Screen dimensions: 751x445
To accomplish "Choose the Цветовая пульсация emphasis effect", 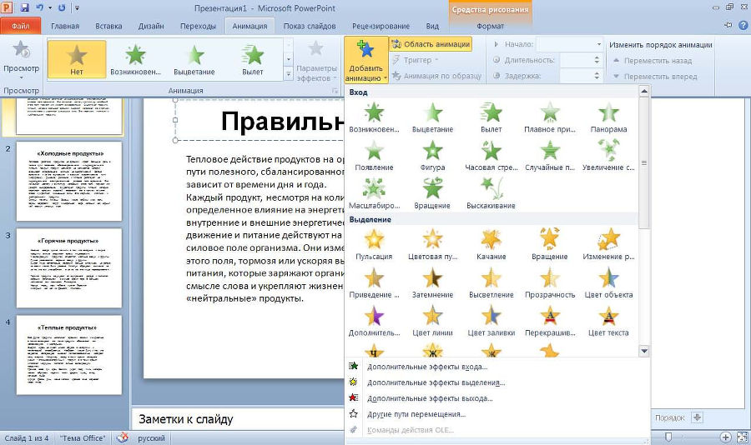I will tap(432, 245).
